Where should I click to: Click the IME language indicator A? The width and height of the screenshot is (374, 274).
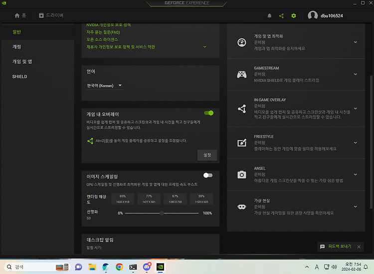317,267
